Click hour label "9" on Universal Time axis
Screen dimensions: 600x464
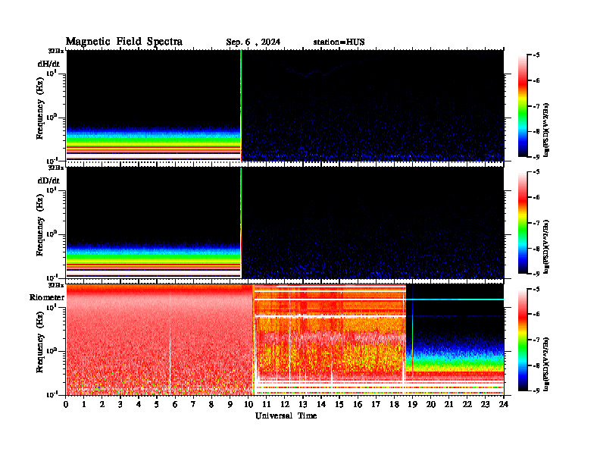230,405
